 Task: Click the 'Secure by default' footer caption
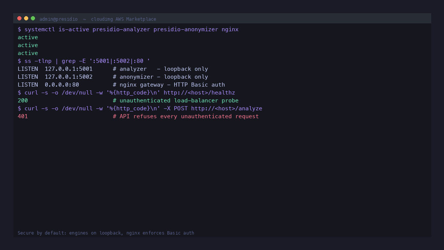(x=106, y=233)
